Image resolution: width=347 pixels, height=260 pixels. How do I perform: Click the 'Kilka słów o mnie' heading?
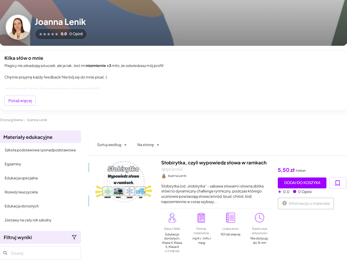click(x=24, y=58)
